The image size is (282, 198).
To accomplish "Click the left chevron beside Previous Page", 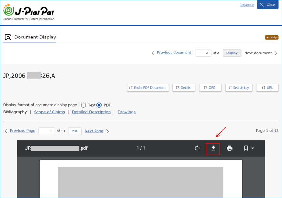I will 6,131.
